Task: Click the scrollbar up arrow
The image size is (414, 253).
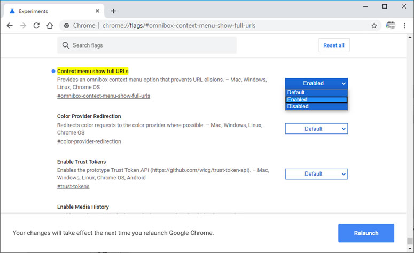Action: [410, 37]
